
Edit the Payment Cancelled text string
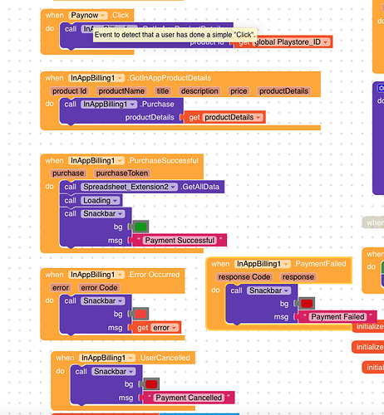(x=189, y=398)
